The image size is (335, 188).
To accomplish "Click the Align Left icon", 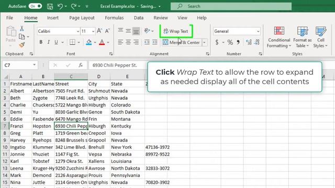I will (120, 42).
